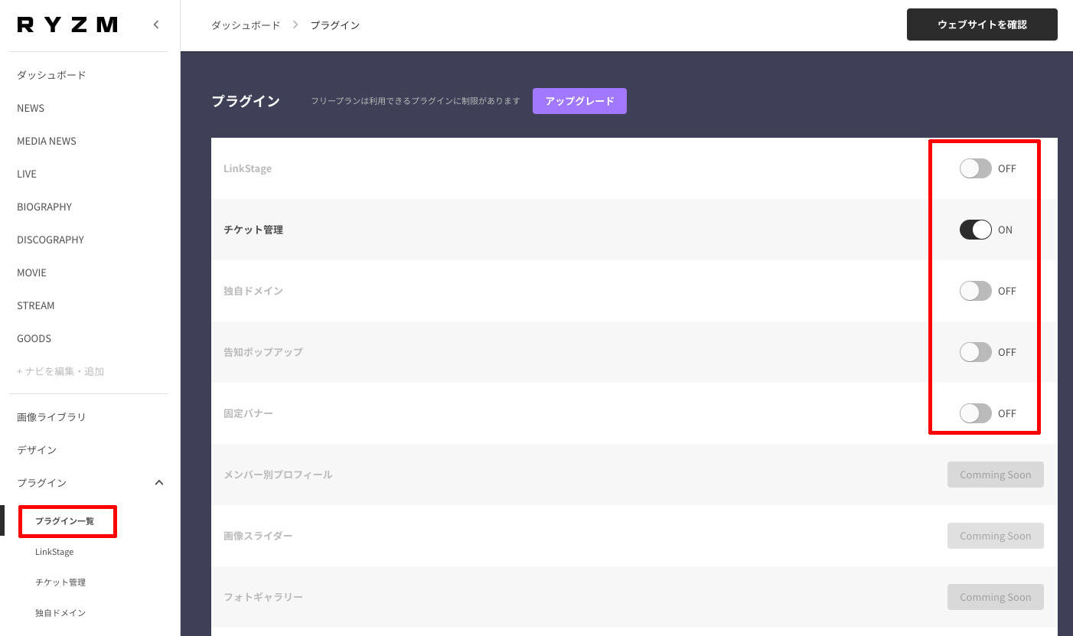Click Comming Soon for メンバー別プロフィール
Viewport: 1073px width, 636px height.
point(995,475)
